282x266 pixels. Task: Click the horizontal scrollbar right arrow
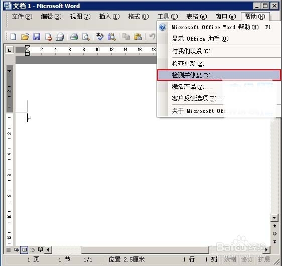pyautogui.click(x=266, y=249)
